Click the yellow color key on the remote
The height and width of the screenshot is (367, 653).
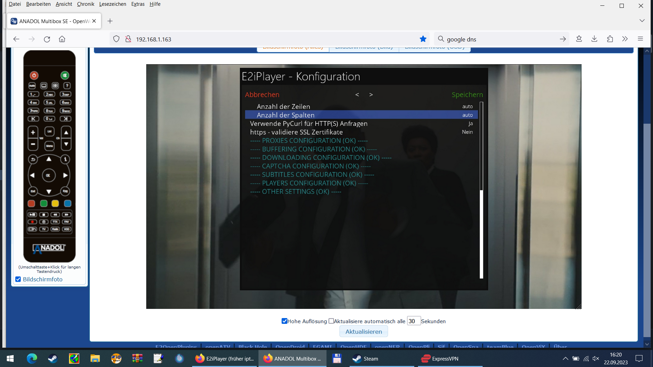click(x=55, y=204)
